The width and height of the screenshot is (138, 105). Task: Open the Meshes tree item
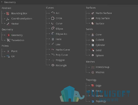[x=100, y=72]
